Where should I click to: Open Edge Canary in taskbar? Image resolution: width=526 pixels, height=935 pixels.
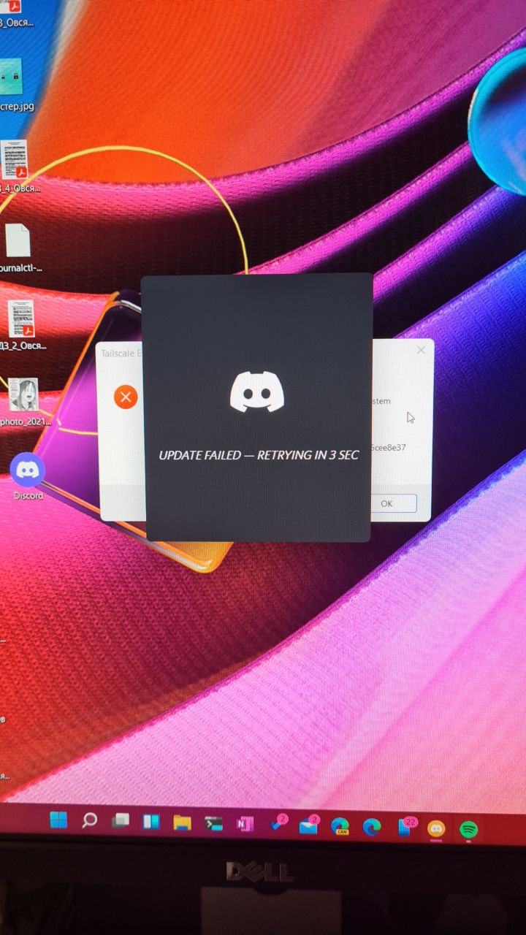pos(340,826)
